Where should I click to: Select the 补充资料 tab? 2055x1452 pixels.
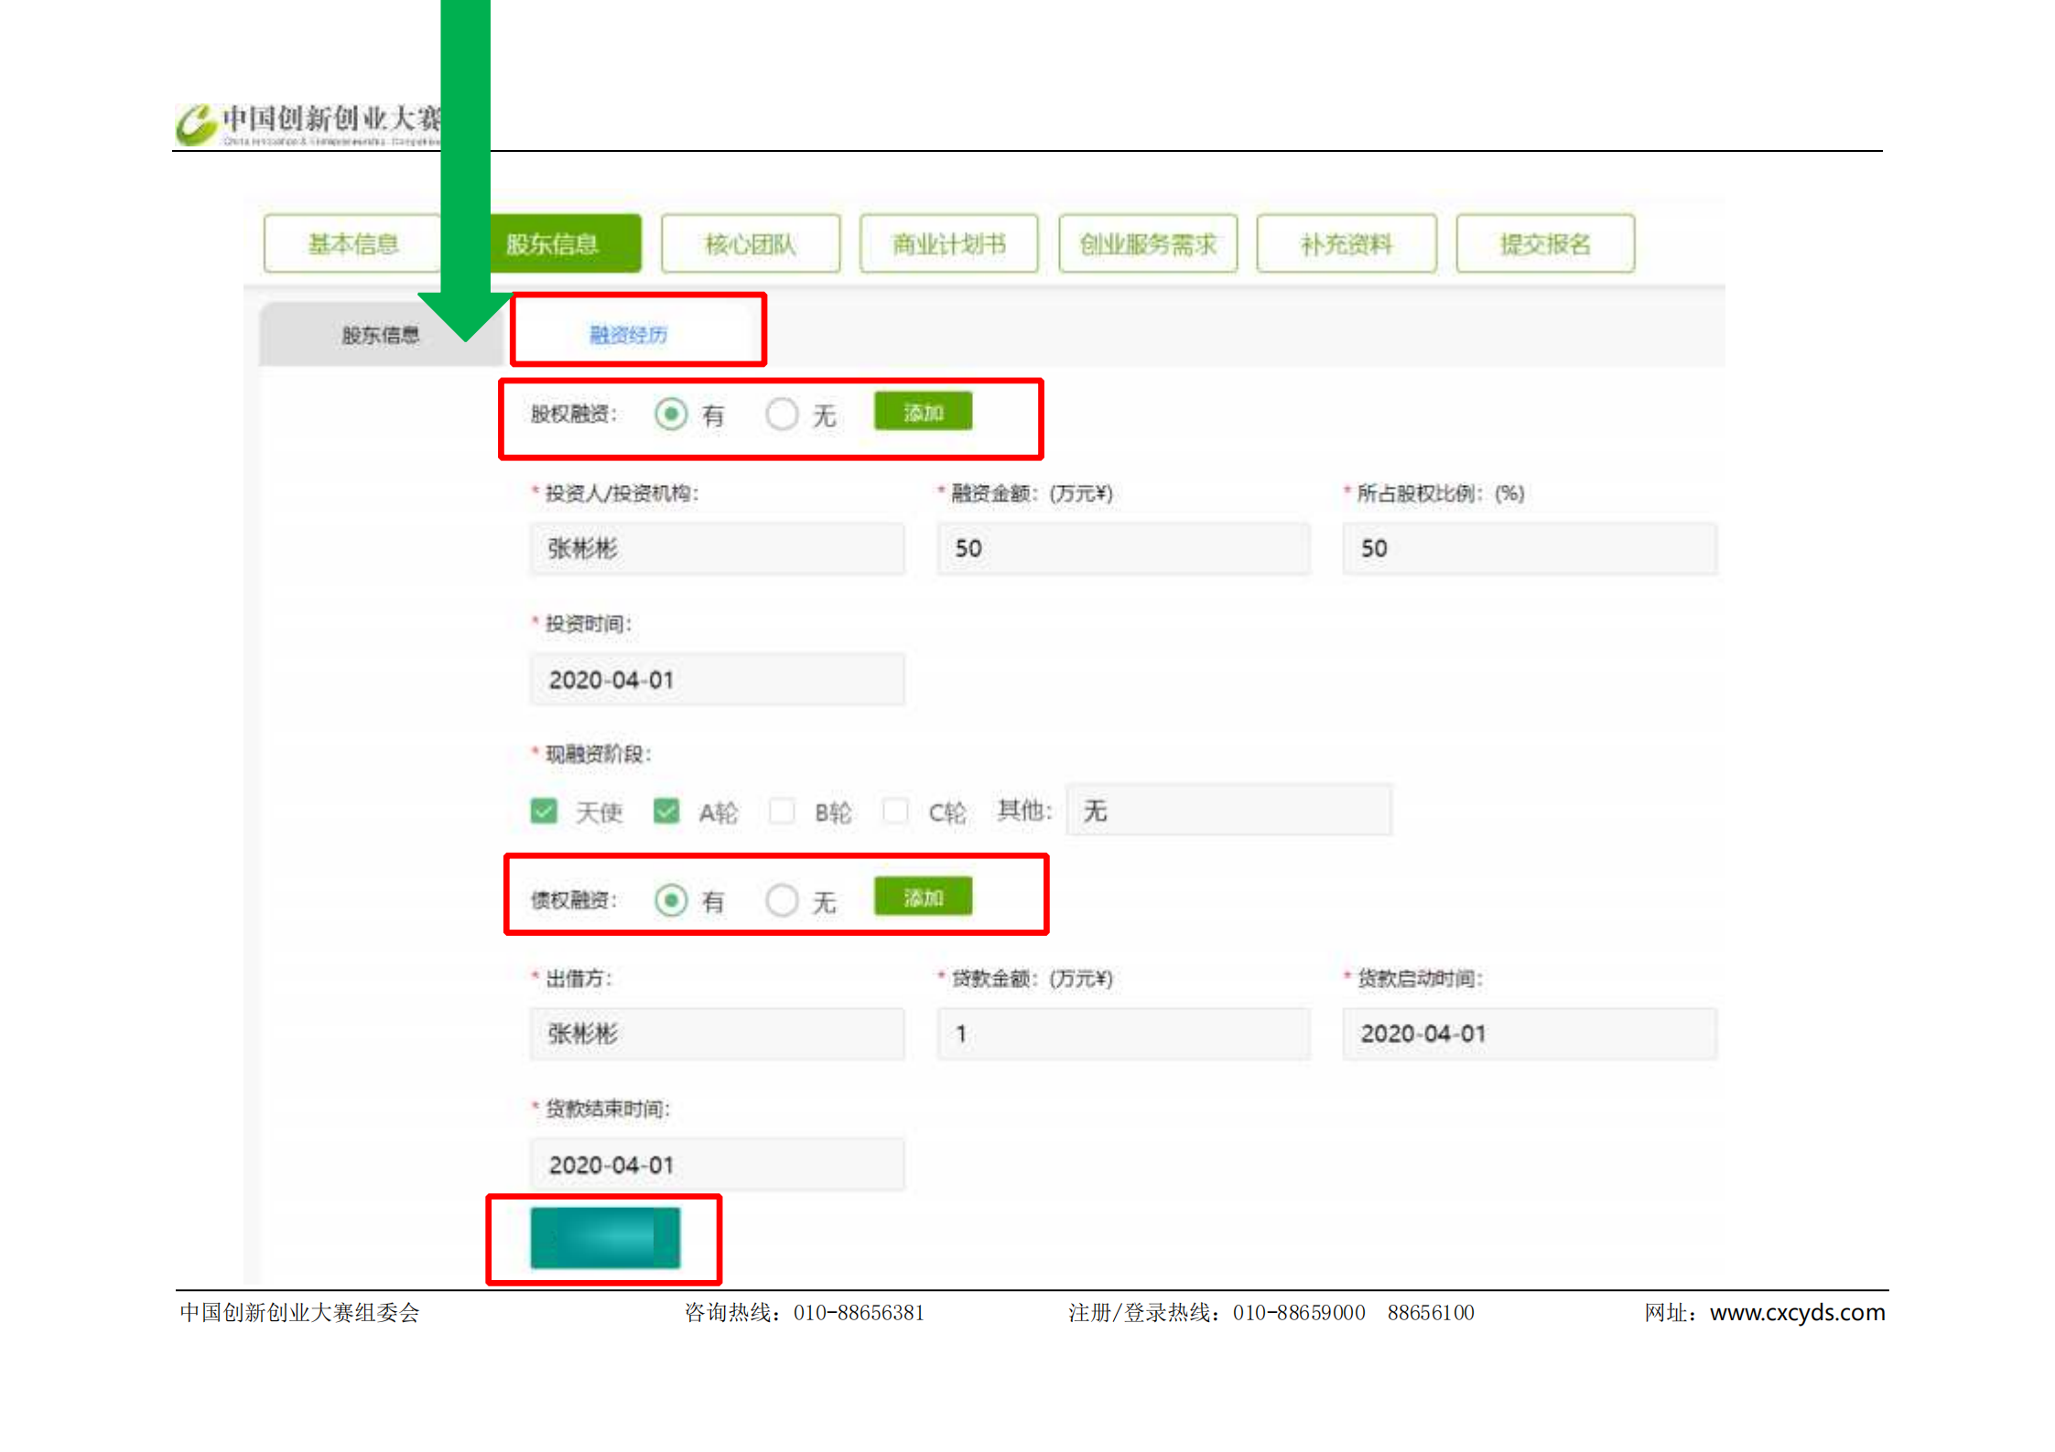[1346, 243]
